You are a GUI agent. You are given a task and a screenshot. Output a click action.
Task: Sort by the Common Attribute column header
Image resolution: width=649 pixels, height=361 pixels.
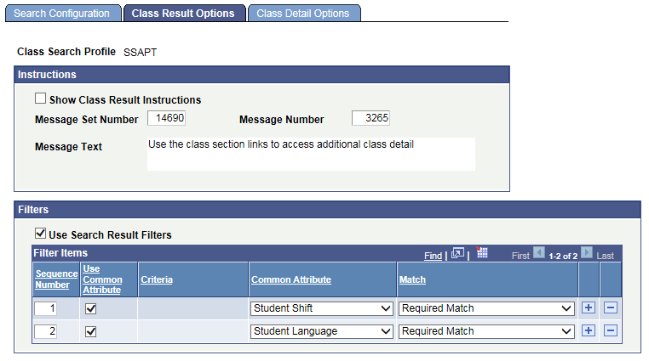point(291,279)
